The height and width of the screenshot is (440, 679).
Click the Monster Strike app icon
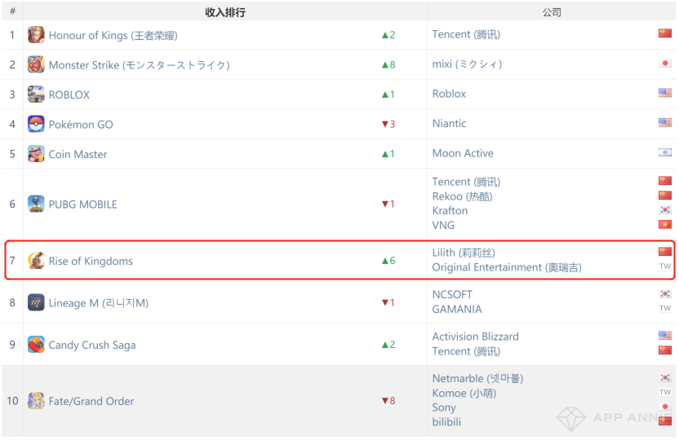[x=36, y=64]
